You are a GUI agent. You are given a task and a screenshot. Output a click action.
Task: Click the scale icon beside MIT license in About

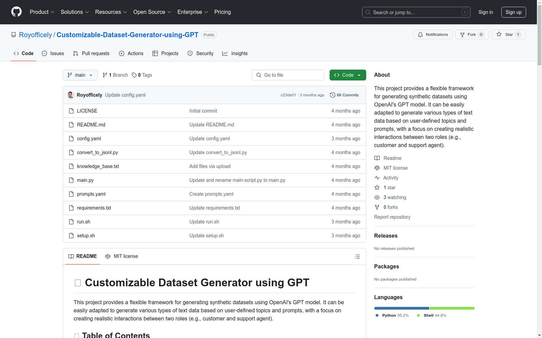click(377, 168)
